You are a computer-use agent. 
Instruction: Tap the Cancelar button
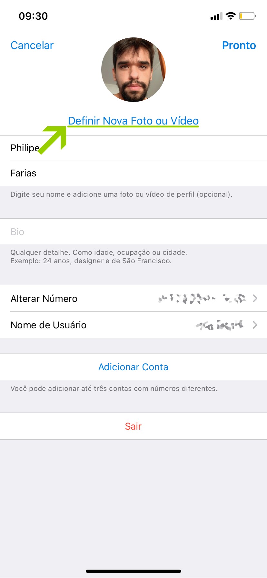tap(32, 45)
